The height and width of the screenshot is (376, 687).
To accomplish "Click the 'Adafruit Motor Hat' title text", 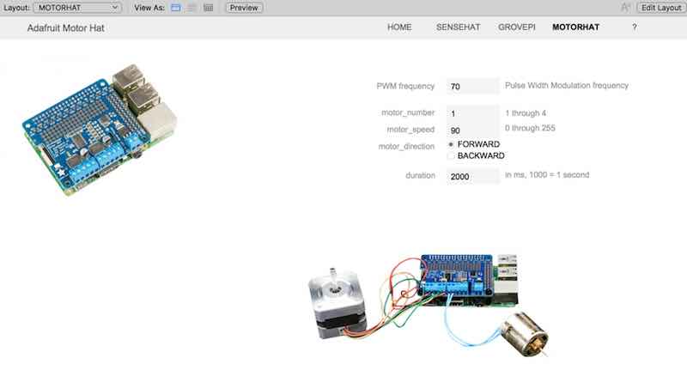I will point(66,28).
